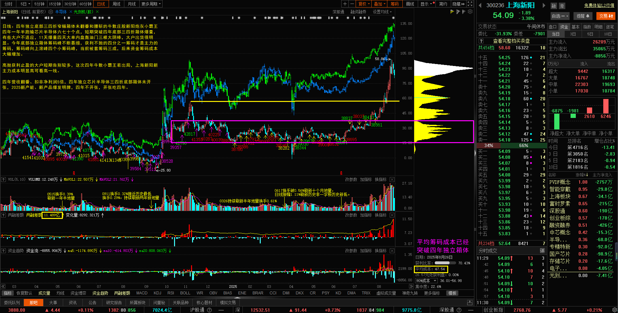Toggle fullscreen chart icon at top right
This screenshot has height=313, width=618.
tap(470, 4)
